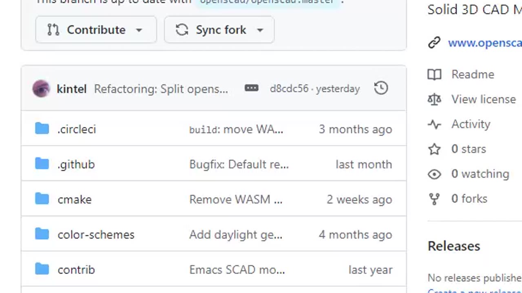The width and height of the screenshot is (522, 293).
Task: Open commit 'Remove WASM ...'
Action: click(x=236, y=199)
